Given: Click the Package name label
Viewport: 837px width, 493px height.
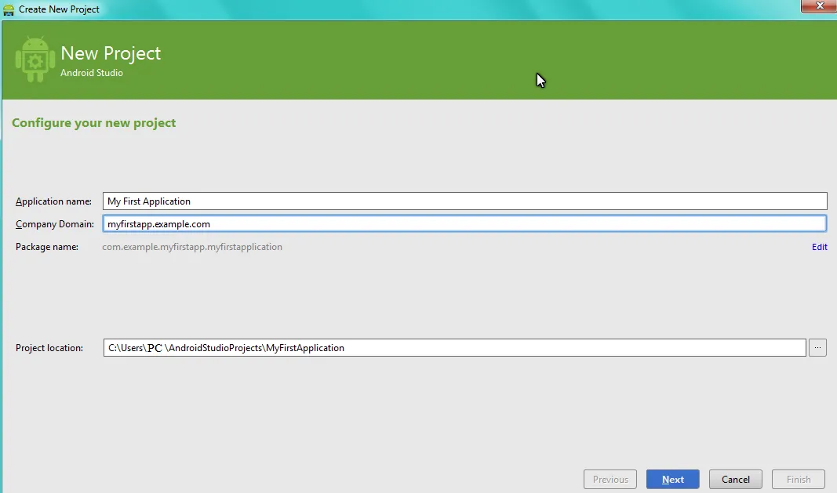Looking at the screenshot, I should tap(47, 247).
